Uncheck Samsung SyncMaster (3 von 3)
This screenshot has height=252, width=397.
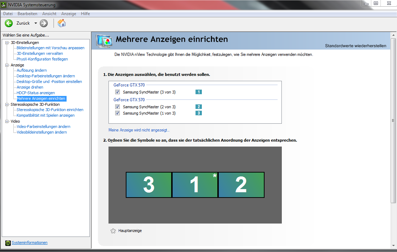click(118, 92)
